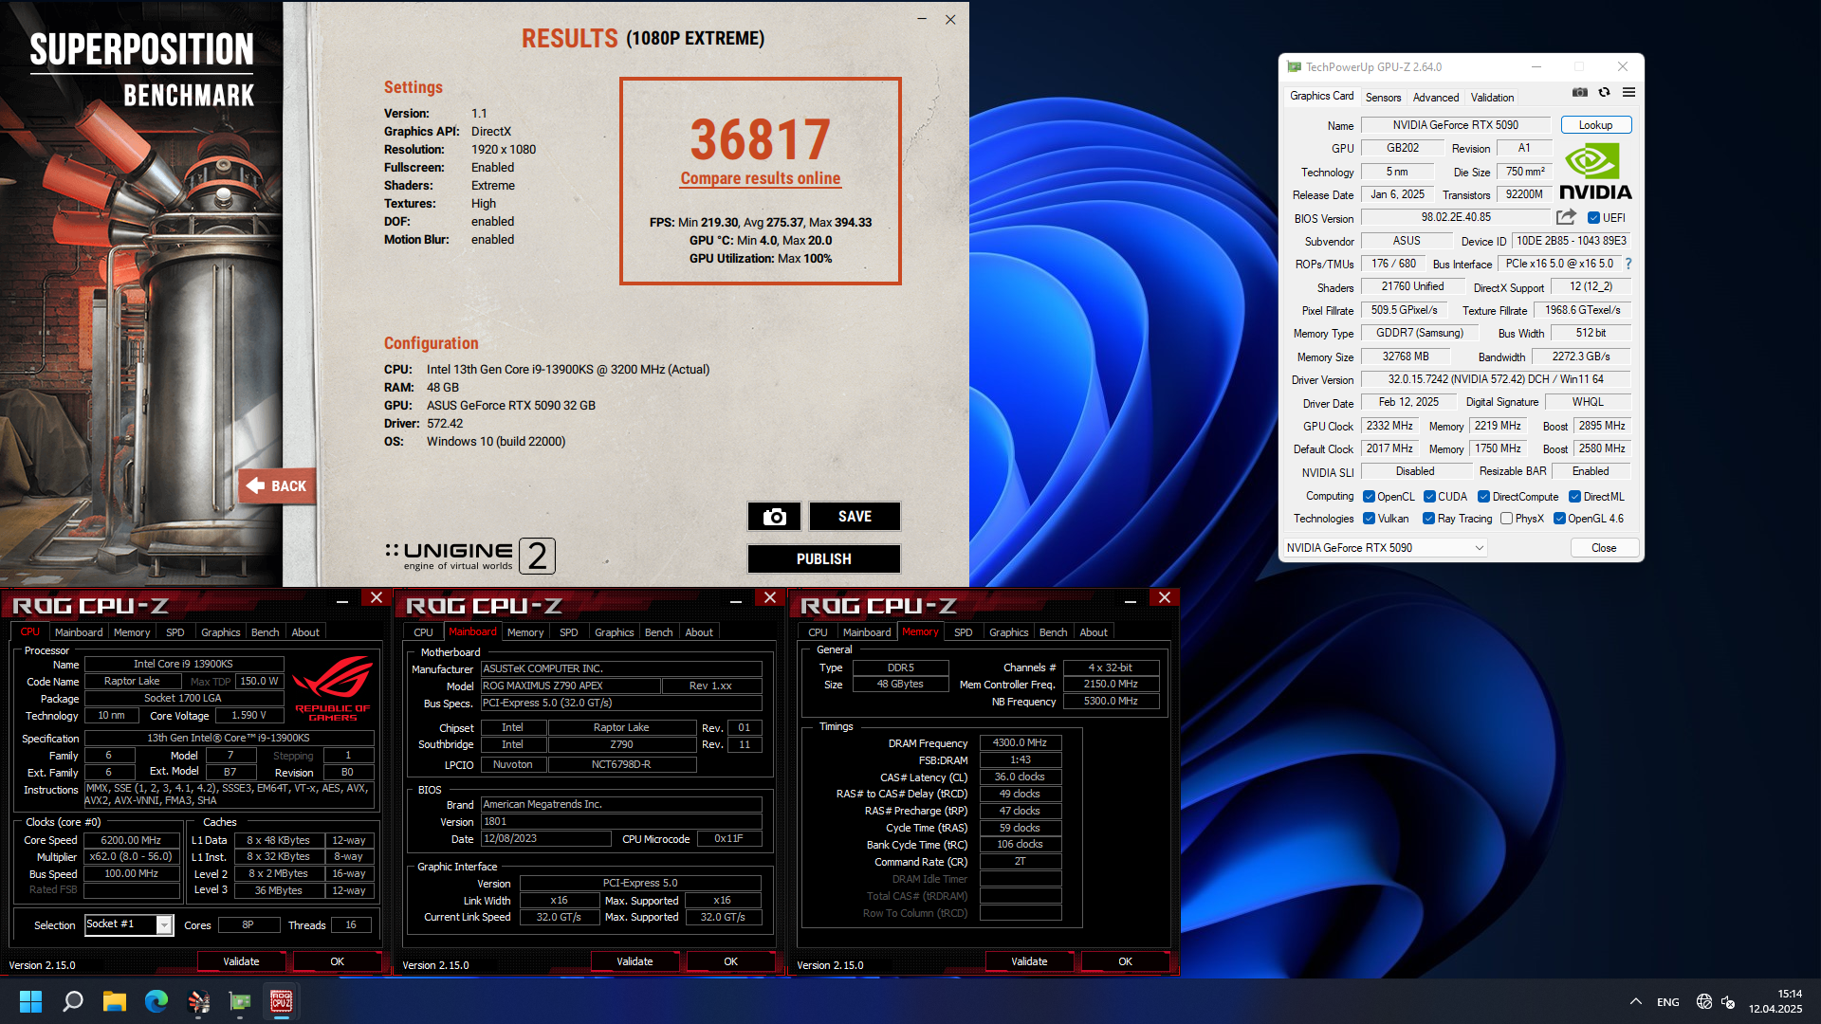
Task: Click the BIOS export share icon in GPU-Z
Action: coord(1566,217)
